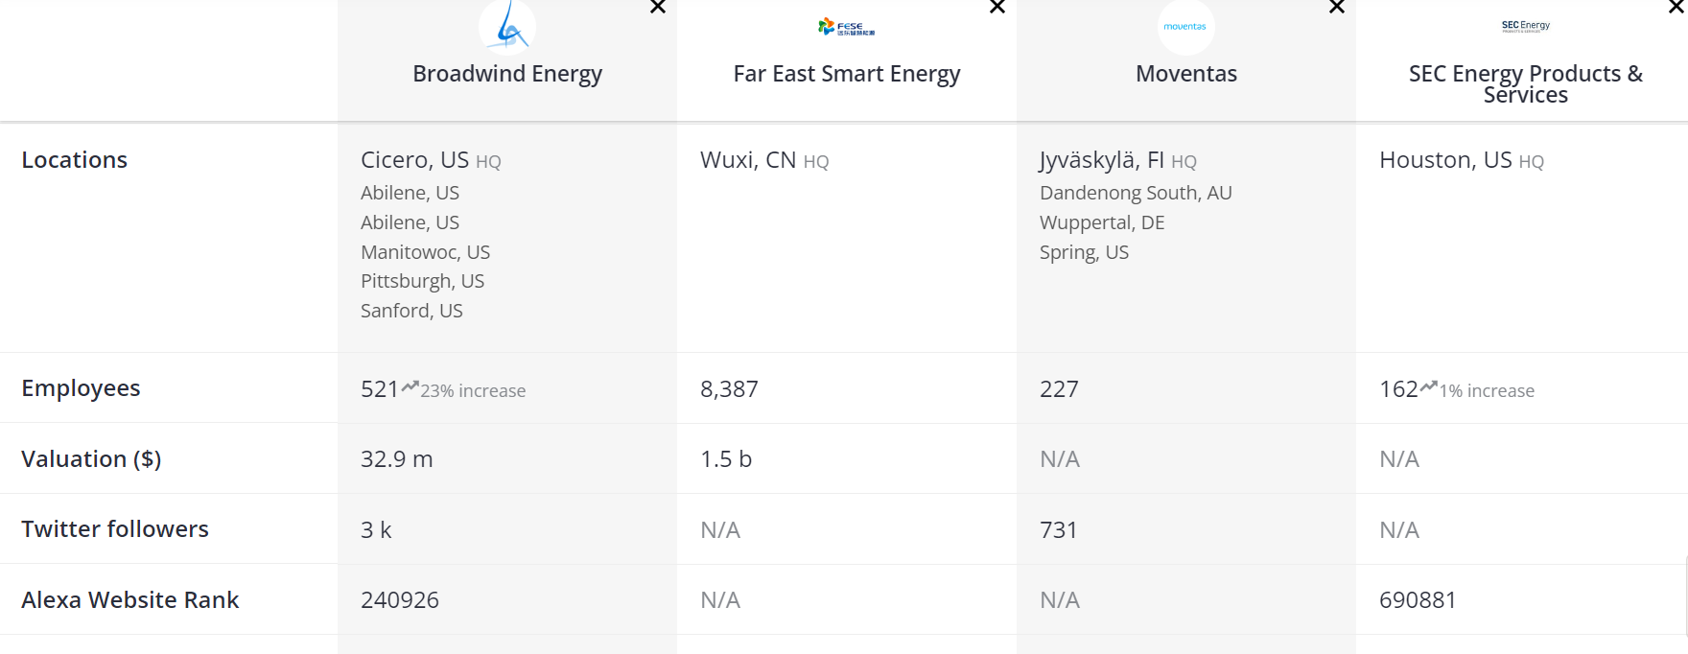Open the Far East Smart Energy name link

tap(847, 74)
